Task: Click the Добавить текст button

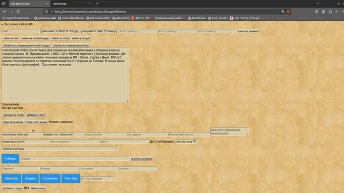Action: point(35,115)
